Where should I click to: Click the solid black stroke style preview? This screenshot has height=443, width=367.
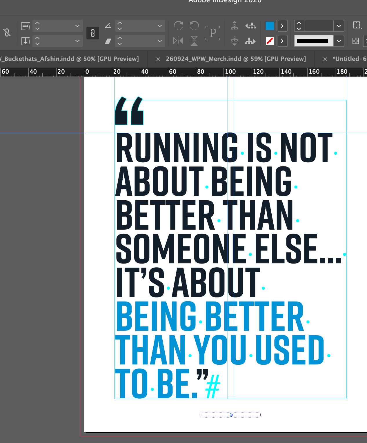click(314, 41)
